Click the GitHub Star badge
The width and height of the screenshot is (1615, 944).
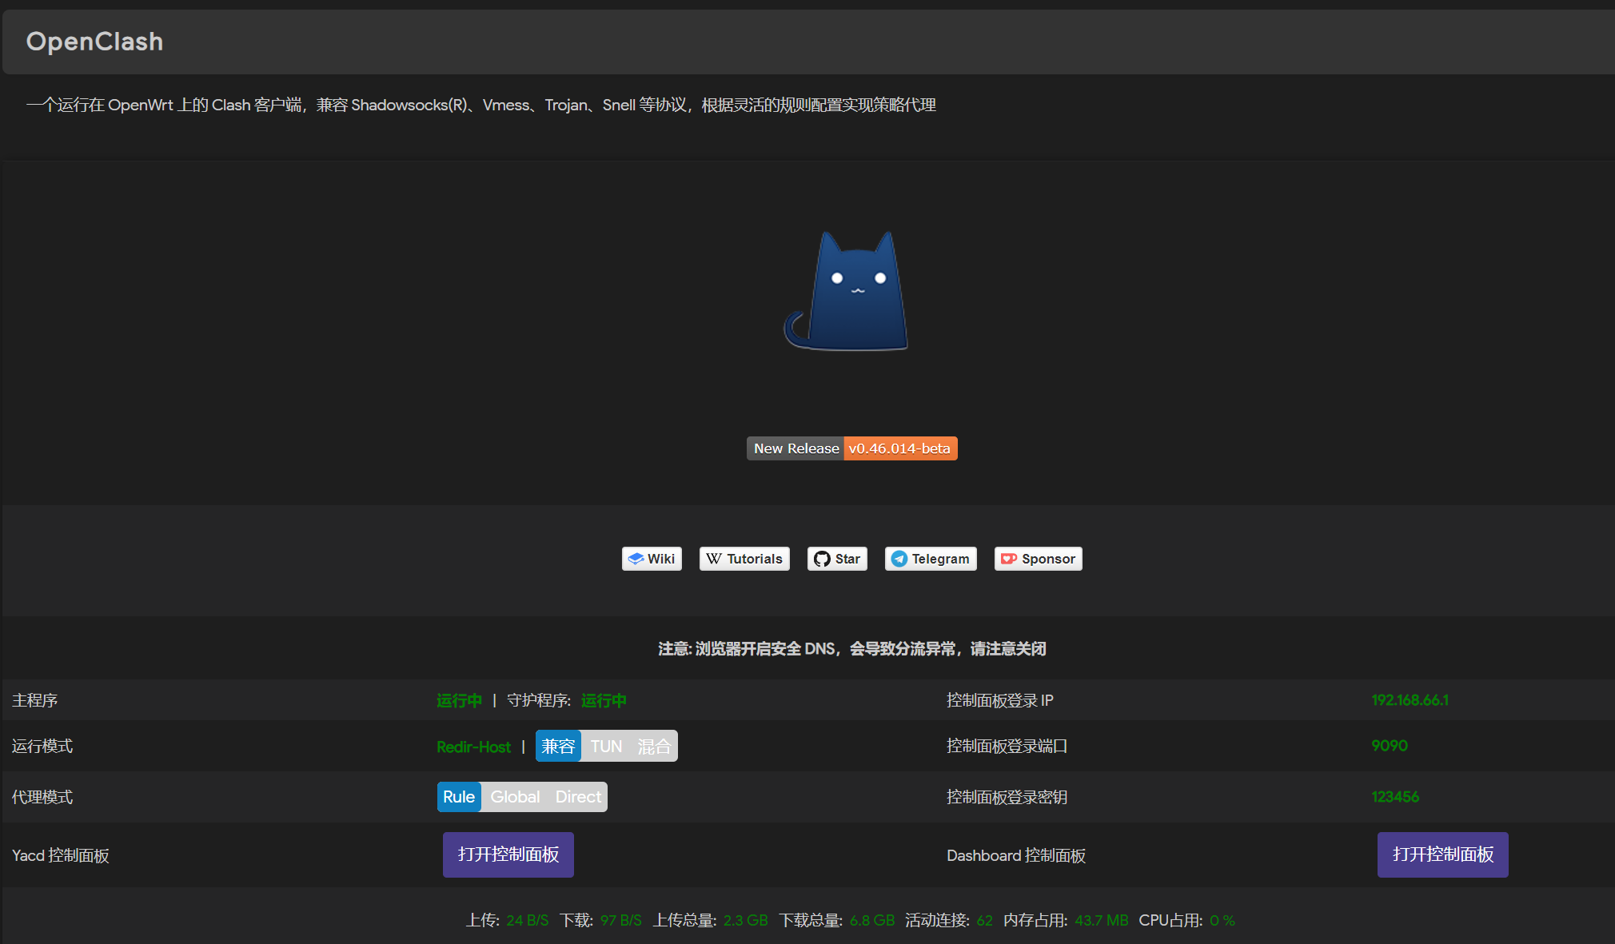click(837, 559)
